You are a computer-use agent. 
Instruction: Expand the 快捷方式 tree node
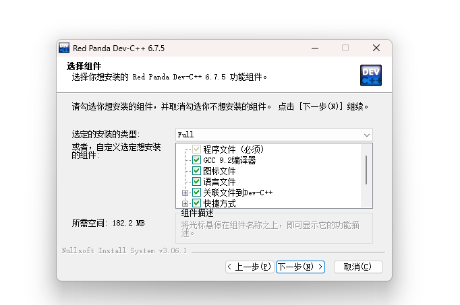185,203
